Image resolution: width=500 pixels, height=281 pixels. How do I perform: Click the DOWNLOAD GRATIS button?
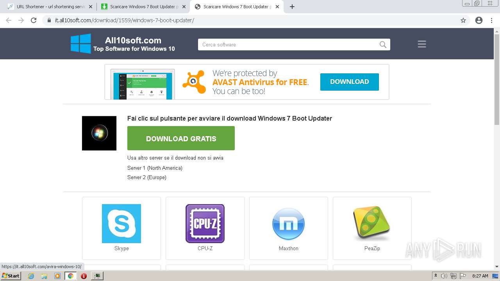pyautogui.click(x=181, y=139)
